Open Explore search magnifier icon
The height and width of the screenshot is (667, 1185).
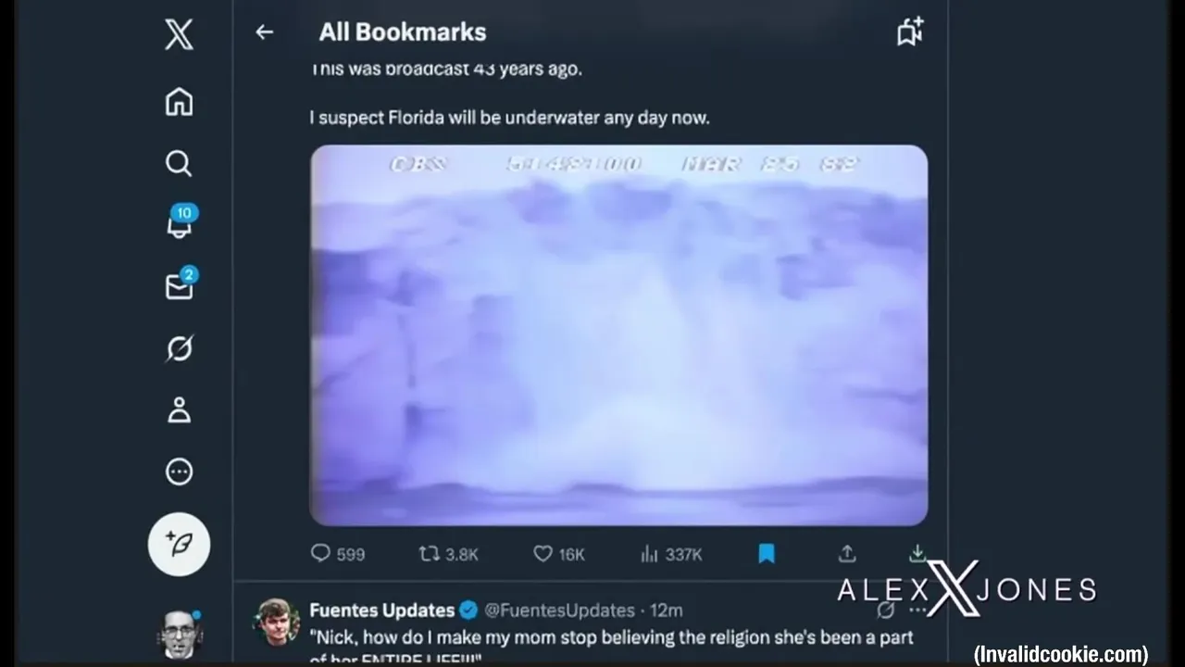179,163
